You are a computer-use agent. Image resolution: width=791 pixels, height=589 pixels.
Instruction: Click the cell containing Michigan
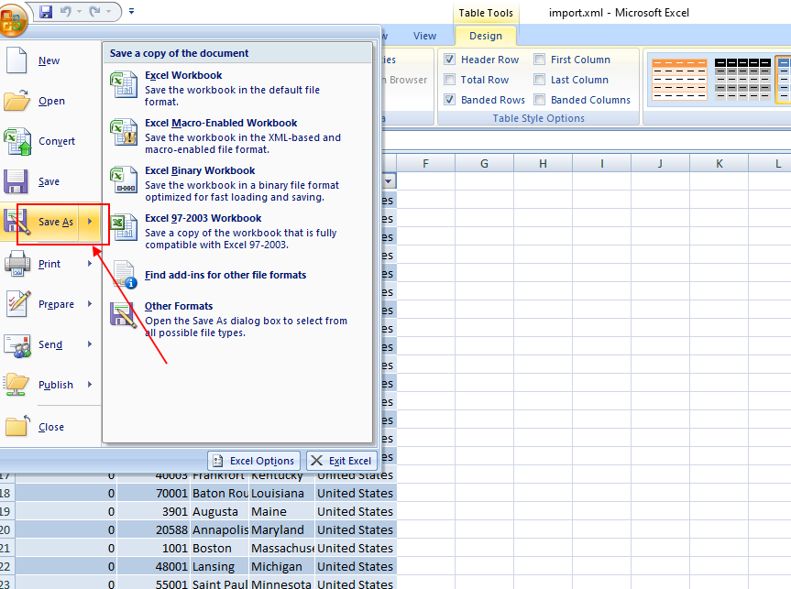282,567
